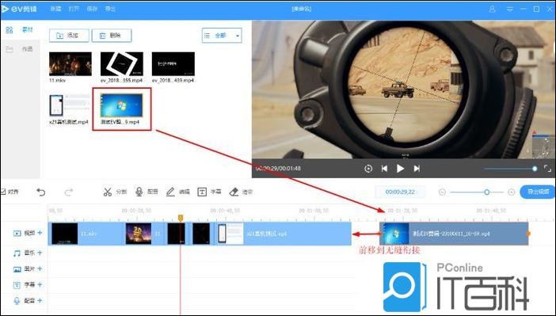The width and height of the screenshot is (556, 316).
Task: Toggle the alignment snap checkbox
Action: click(x=3, y=192)
